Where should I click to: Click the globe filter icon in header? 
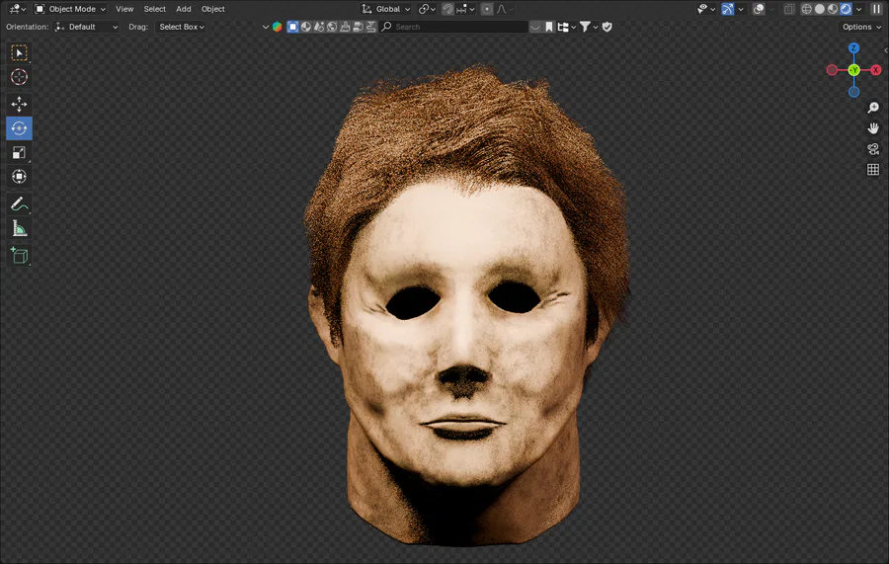(x=332, y=27)
